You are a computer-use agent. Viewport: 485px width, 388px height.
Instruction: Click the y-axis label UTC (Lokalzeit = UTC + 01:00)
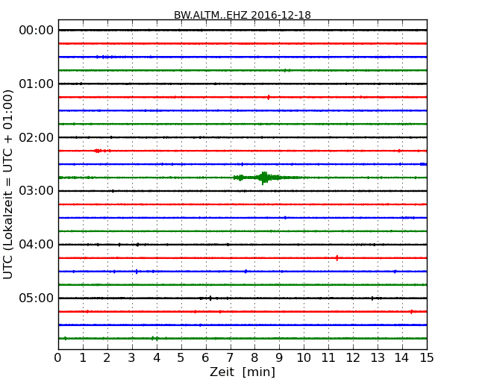click(8, 184)
